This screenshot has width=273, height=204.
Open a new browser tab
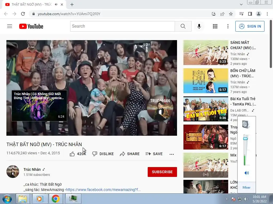tap(72, 5)
